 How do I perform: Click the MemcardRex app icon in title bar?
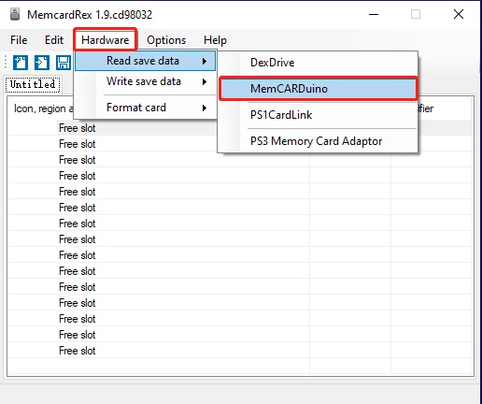coord(15,14)
